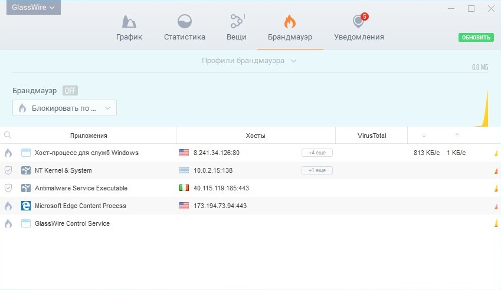Open the Статистика tab
Viewport: 501px width, 290px height.
(185, 28)
